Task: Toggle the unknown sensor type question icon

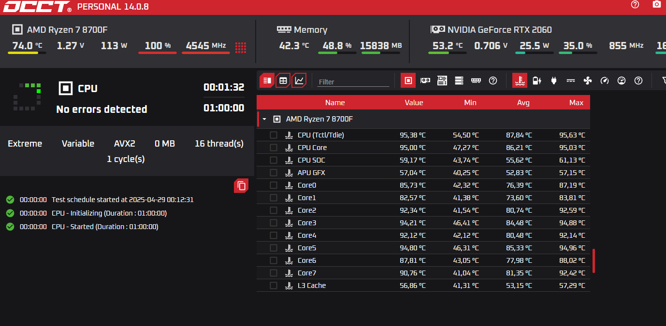Action: click(638, 81)
